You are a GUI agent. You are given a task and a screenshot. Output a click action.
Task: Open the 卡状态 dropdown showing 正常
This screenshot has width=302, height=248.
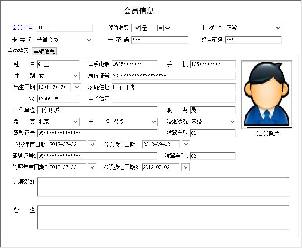[278, 28]
